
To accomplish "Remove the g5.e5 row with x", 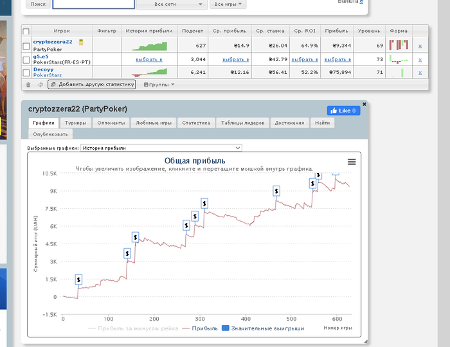I will click(420, 60).
